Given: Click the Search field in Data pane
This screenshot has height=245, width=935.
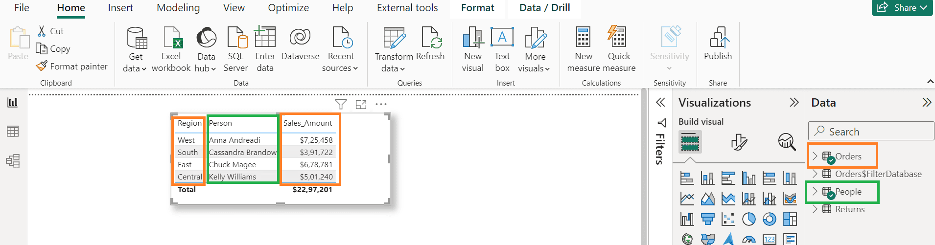Looking at the screenshot, I should coord(871,132).
